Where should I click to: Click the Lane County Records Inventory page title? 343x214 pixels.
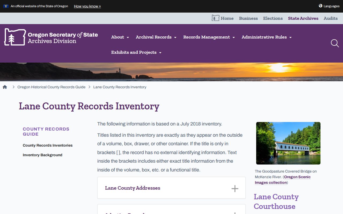pos(89,106)
